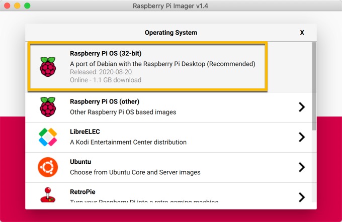Close the Operating System dialog with X

point(302,33)
